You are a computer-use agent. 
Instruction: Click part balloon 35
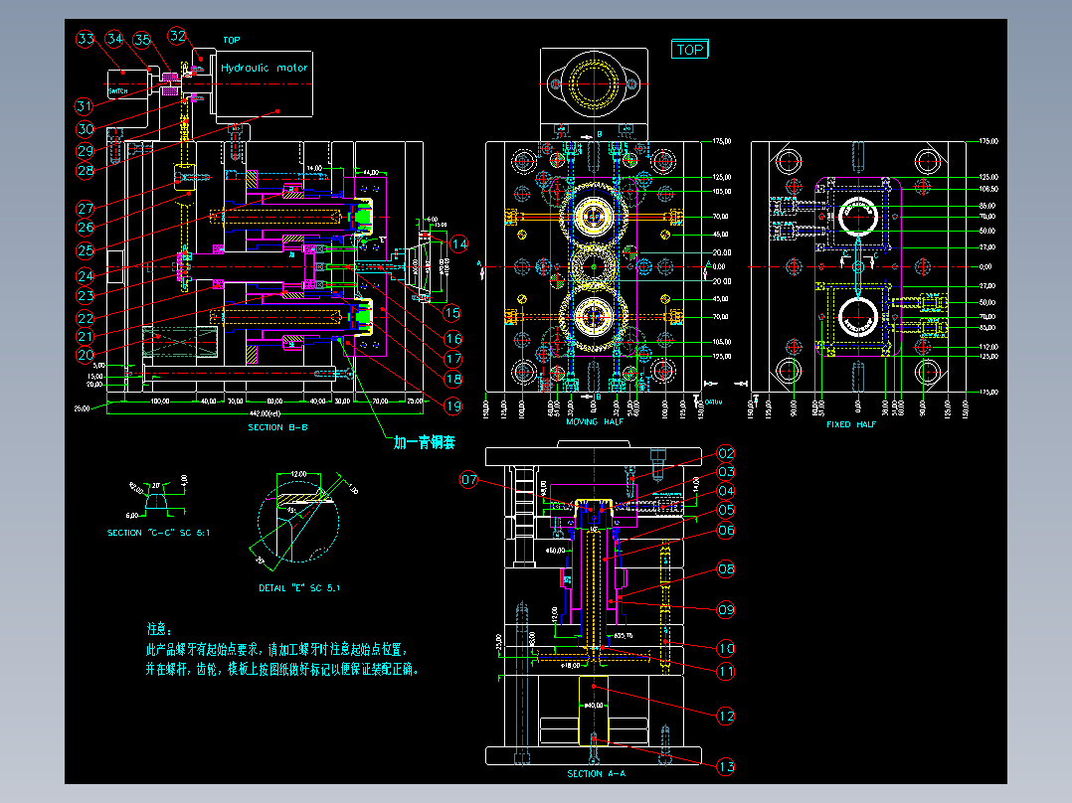(142, 40)
